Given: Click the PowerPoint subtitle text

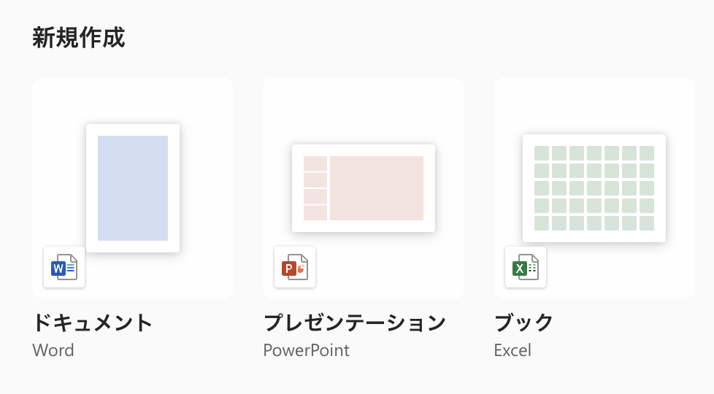Looking at the screenshot, I should pyautogui.click(x=307, y=350).
